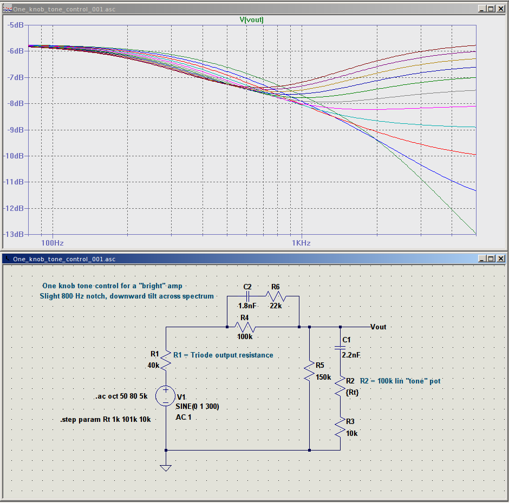
Task: Click the 22k value under R6
Action: click(276, 306)
